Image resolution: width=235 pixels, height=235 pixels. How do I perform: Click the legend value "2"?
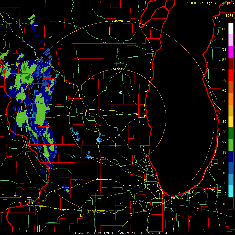point(225,194)
